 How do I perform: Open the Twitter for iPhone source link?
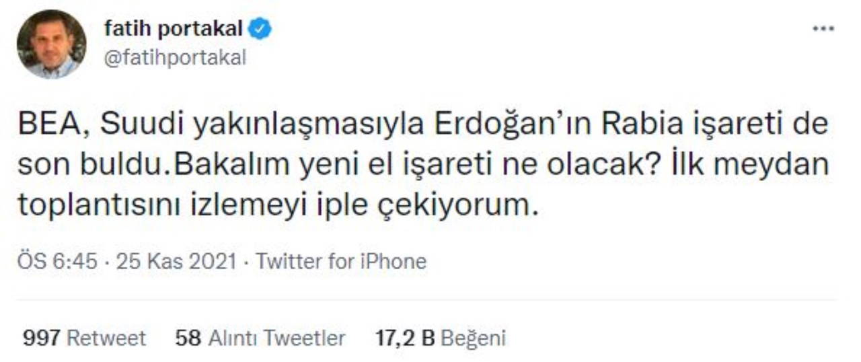[x=341, y=262]
